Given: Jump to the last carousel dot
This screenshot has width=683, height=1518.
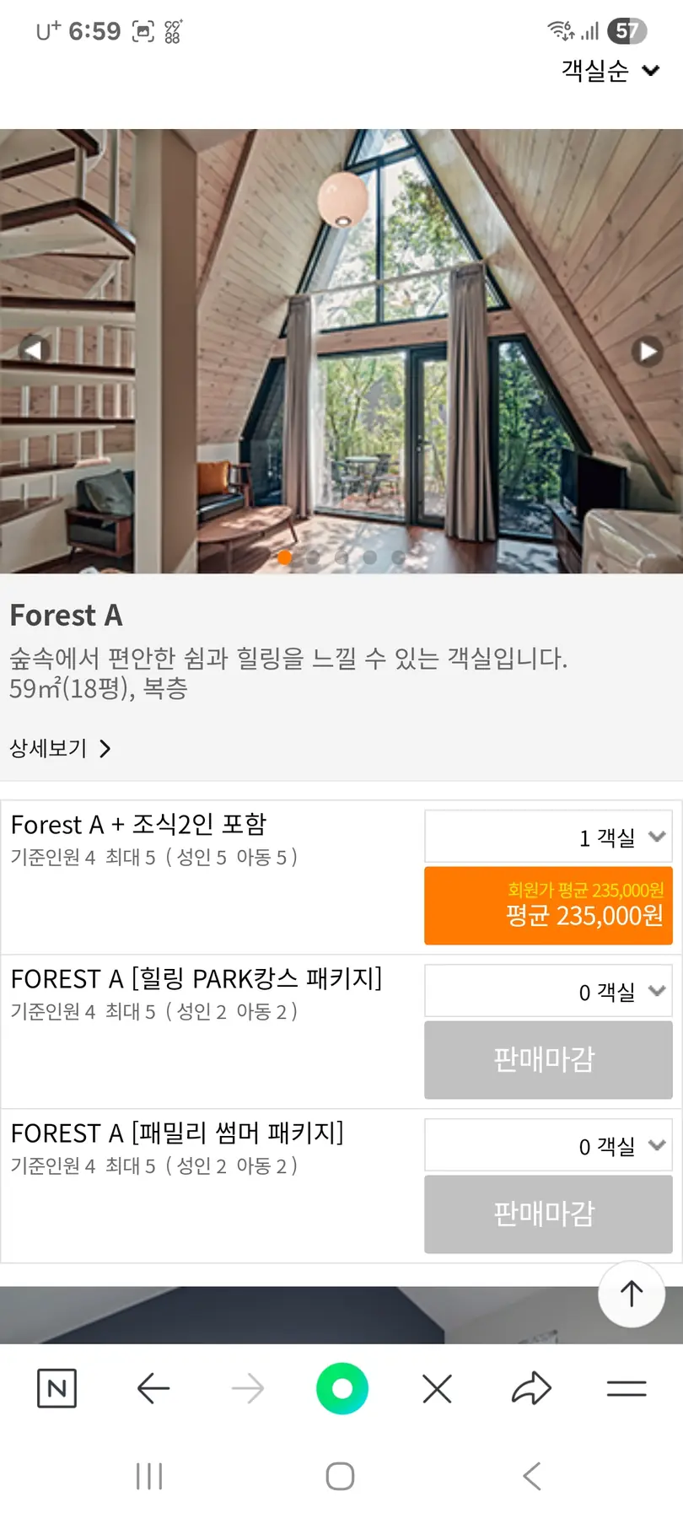Looking at the screenshot, I should coord(398,557).
